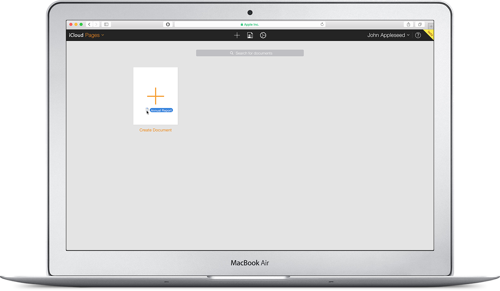Viewport: 500px width, 291px height.
Task: Click the iCloud logo text
Action: pyautogui.click(x=76, y=35)
